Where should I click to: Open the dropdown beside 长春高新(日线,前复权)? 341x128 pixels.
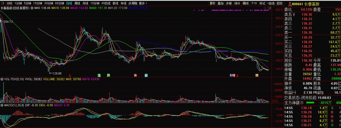(x=32, y=8)
